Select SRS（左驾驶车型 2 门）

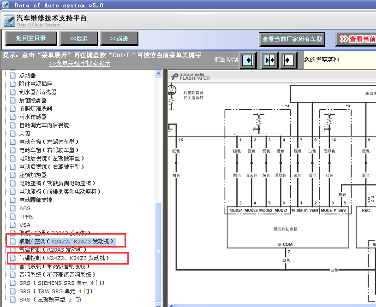point(50,300)
